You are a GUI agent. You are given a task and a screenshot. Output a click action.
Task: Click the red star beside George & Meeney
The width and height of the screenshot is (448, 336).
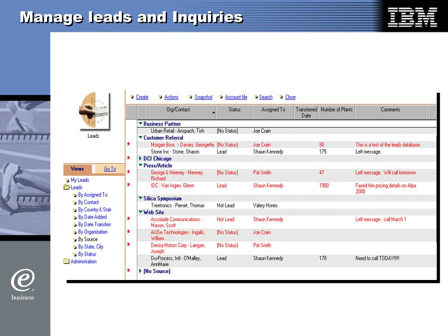[129, 171]
